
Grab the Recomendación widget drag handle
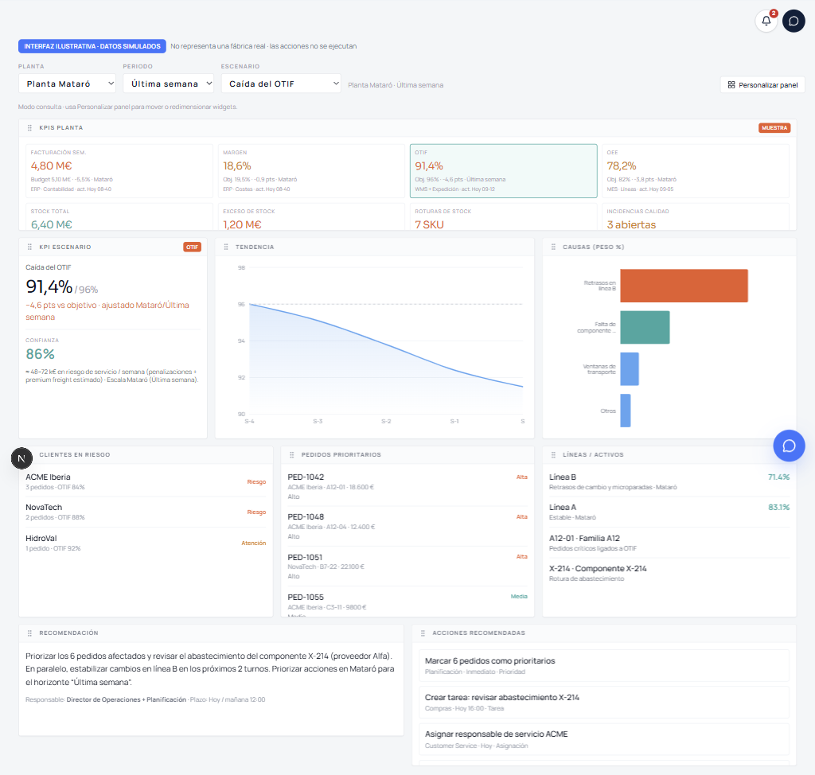[29, 633]
